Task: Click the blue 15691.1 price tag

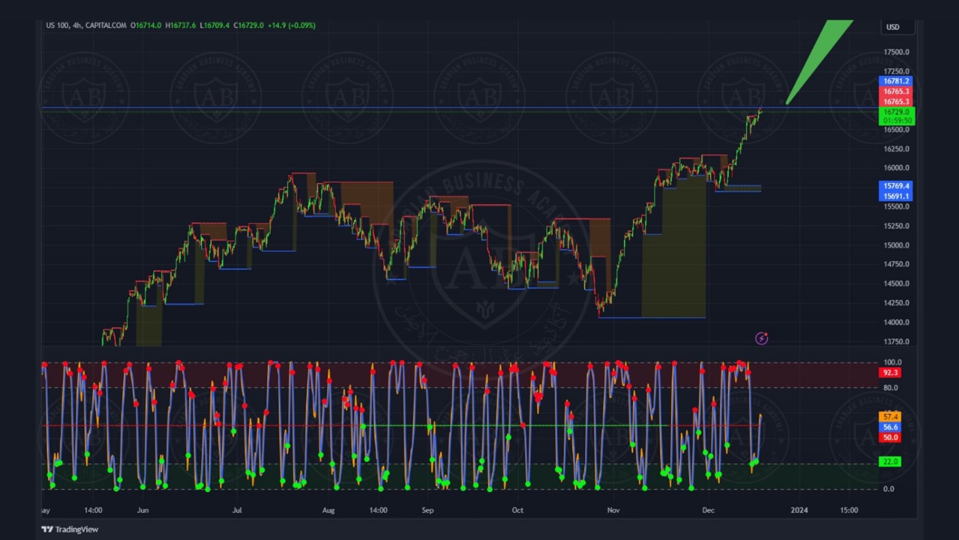Action: pos(896,196)
